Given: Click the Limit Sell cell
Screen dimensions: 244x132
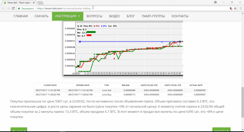Looking at the screenshot, I should [106, 90].
